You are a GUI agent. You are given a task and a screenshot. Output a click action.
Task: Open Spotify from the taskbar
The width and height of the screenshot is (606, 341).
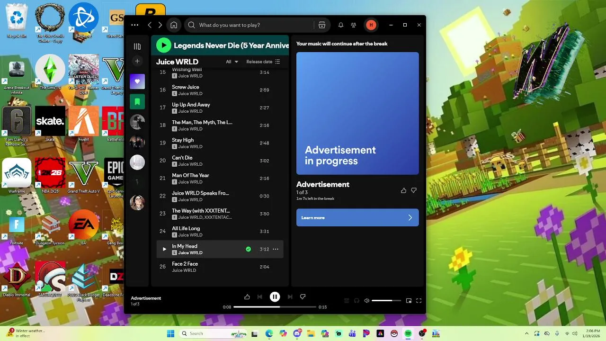(x=408, y=333)
